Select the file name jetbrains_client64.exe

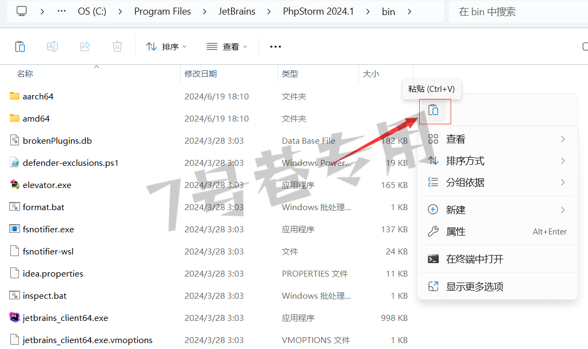click(65, 318)
